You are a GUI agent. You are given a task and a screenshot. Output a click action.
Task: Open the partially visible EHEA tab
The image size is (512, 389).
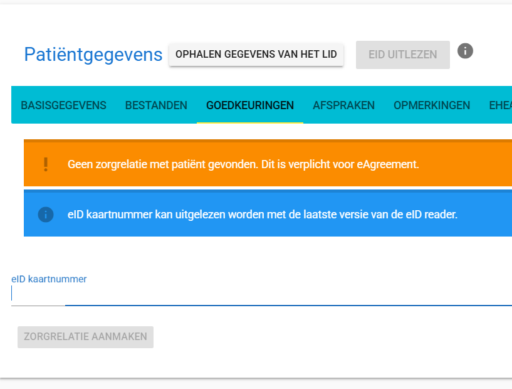(x=500, y=105)
